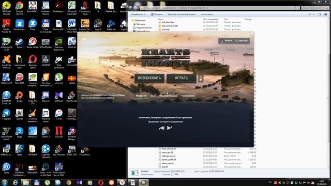Screen dimensions: 331x186
Task: Select the Origin desktop icon
Action: 20,97
